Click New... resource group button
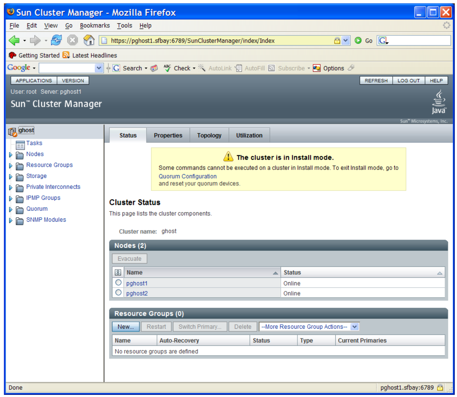This screenshot has width=457, height=397. (x=126, y=327)
